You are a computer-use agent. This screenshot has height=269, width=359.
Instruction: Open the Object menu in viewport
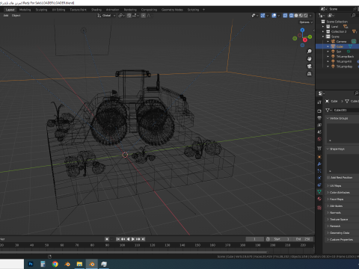(x=16, y=16)
